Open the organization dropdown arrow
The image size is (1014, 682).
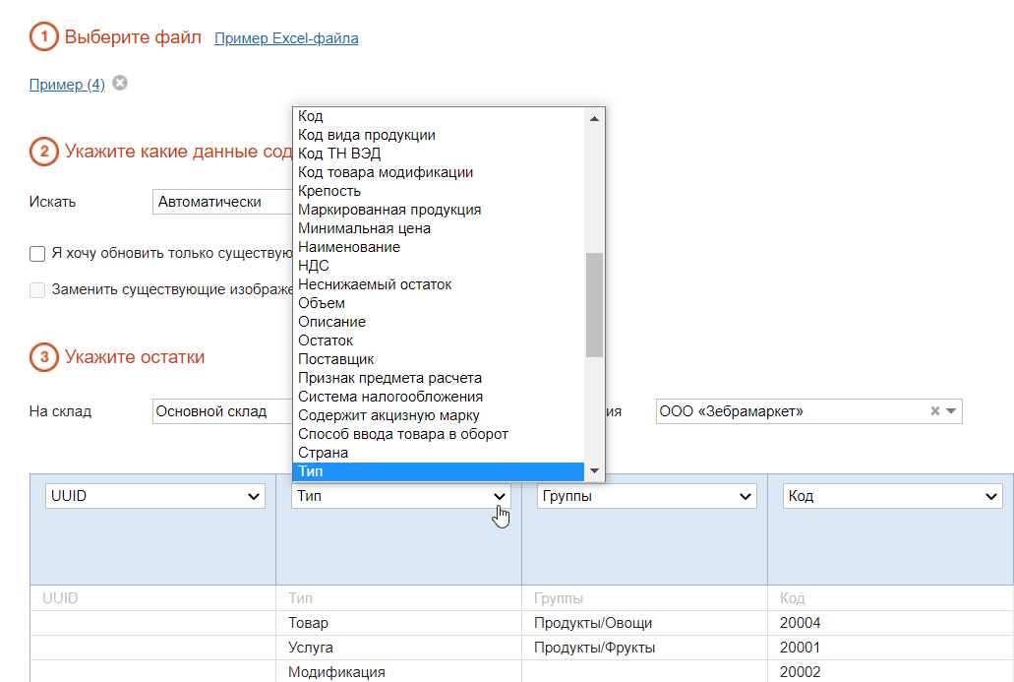coord(951,411)
